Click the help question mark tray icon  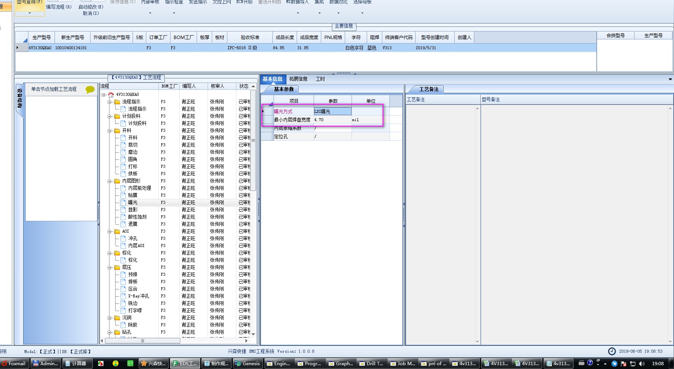[x=590, y=363]
